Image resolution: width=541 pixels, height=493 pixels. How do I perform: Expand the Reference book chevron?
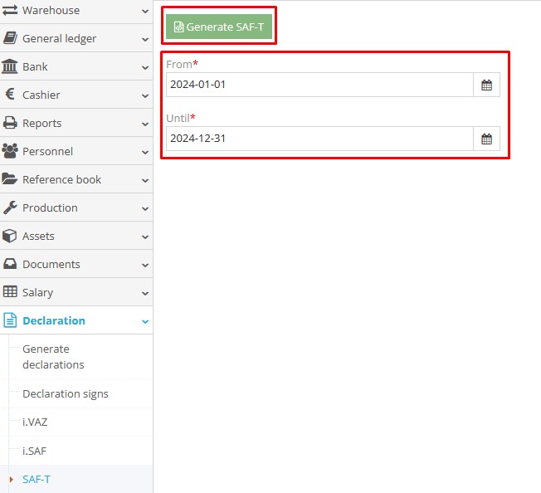145,180
